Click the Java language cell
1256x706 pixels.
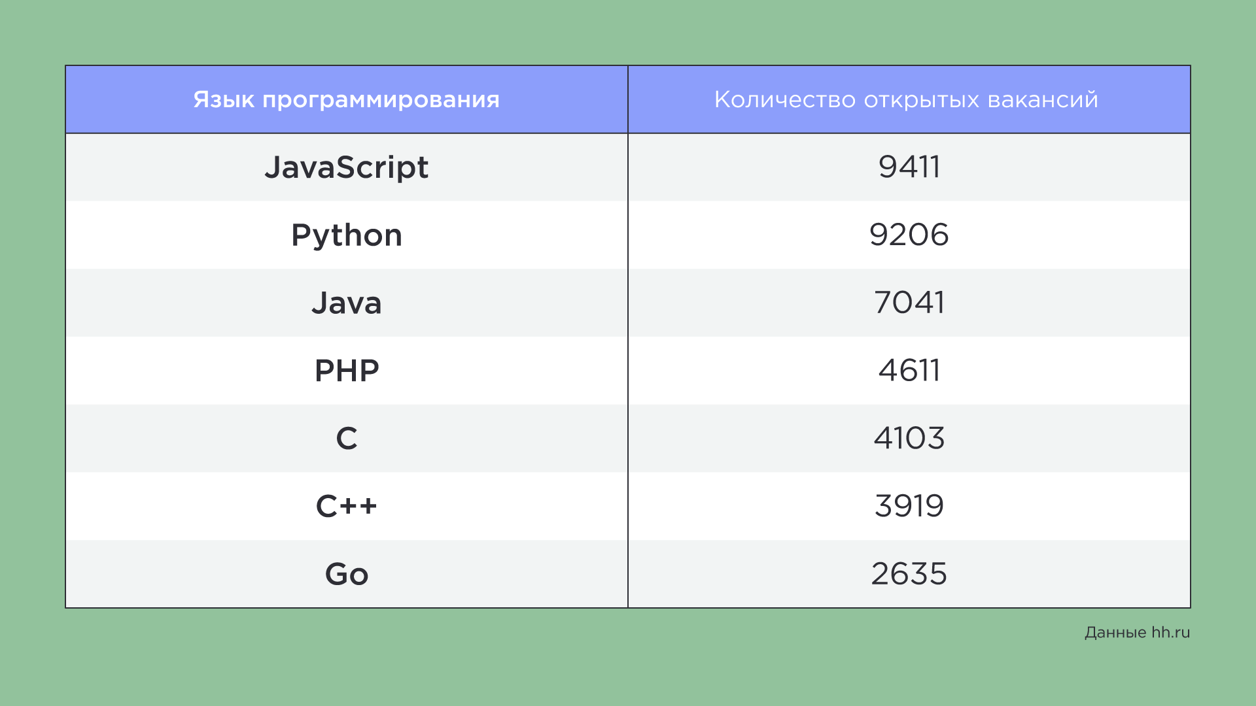click(x=346, y=303)
